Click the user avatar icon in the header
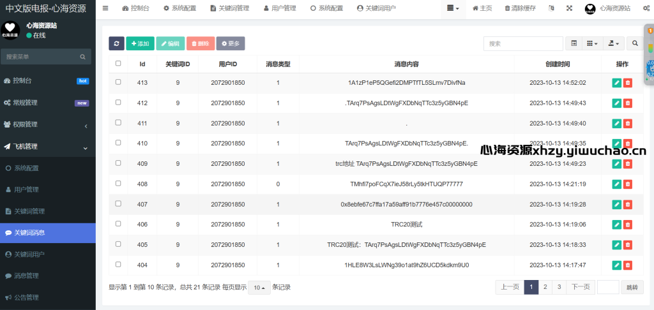Viewport: 654px width, 310px height. [589, 9]
